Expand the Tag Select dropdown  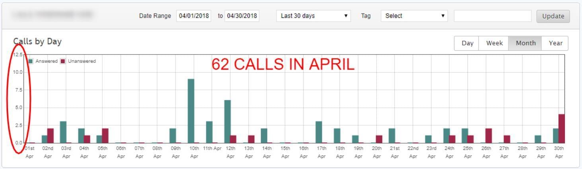pyautogui.click(x=414, y=16)
